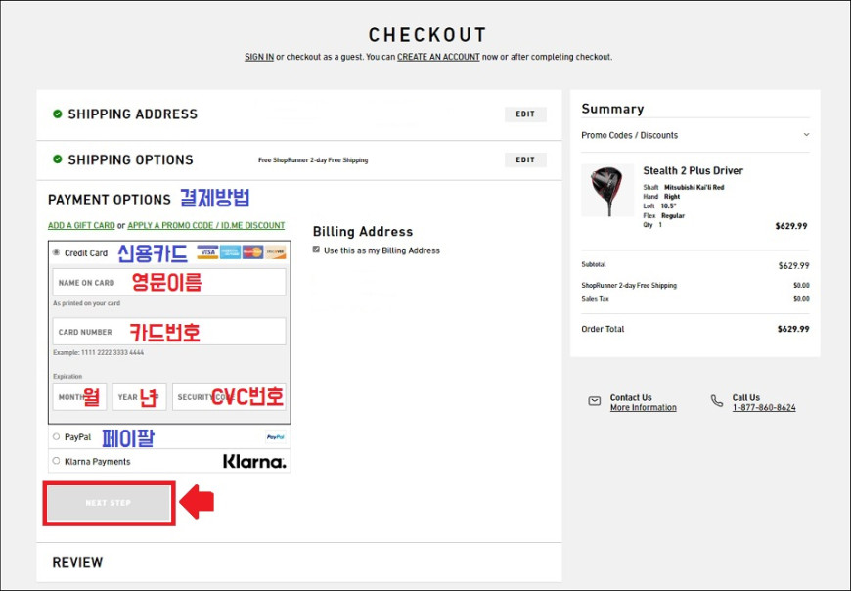Click the Discover card logo

click(275, 252)
